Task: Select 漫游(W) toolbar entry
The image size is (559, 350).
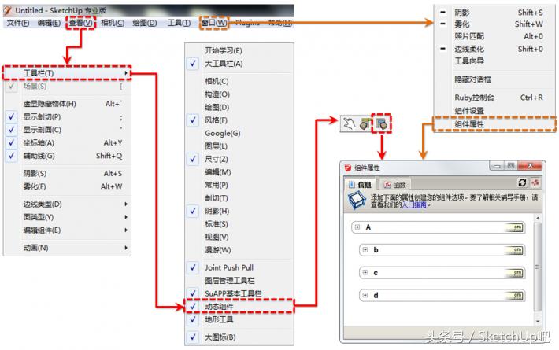Action: pyautogui.click(x=239, y=250)
